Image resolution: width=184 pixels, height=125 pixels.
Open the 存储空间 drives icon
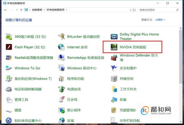(x=114, y=79)
